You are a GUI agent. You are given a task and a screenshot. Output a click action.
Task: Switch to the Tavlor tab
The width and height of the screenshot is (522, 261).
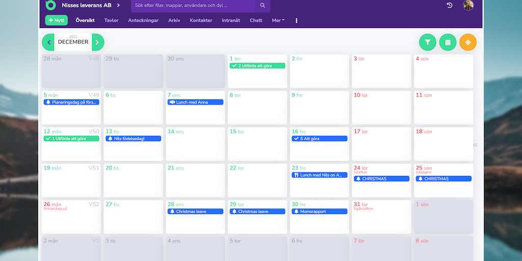point(111,20)
